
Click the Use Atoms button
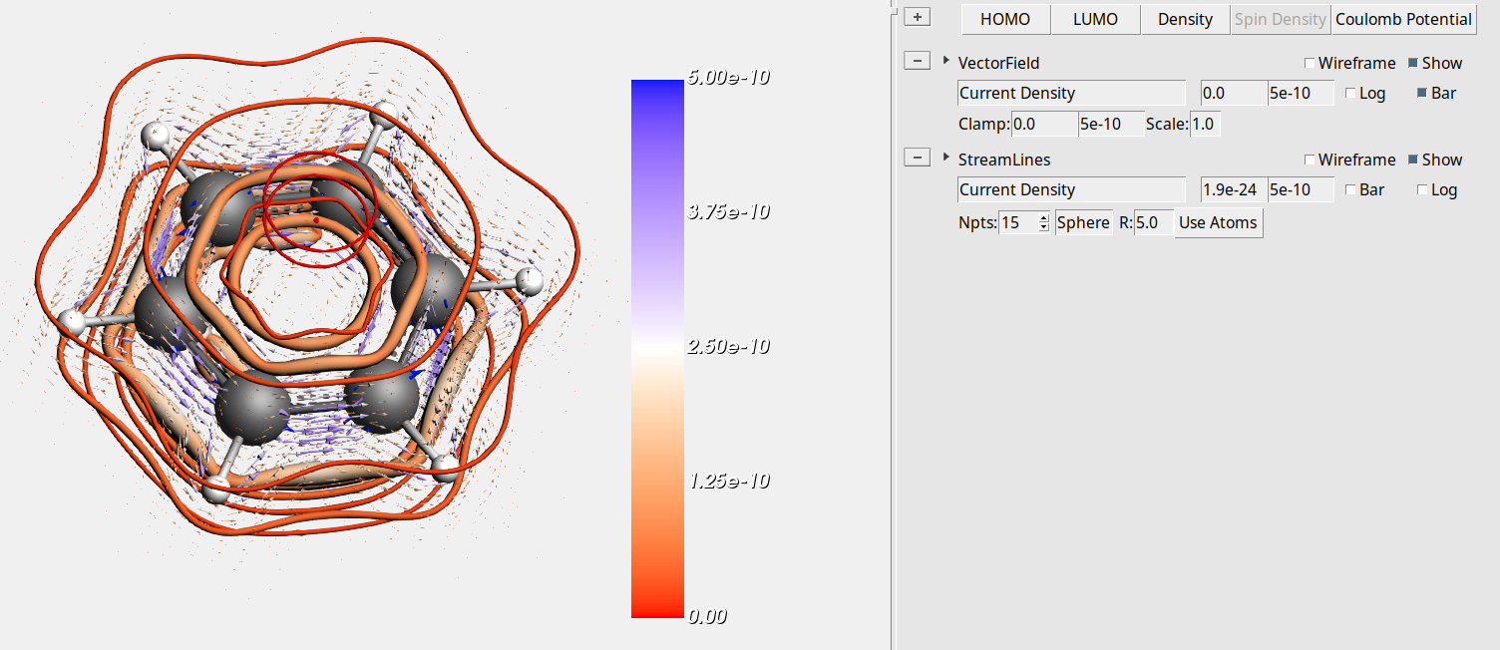click(1218, 223)
